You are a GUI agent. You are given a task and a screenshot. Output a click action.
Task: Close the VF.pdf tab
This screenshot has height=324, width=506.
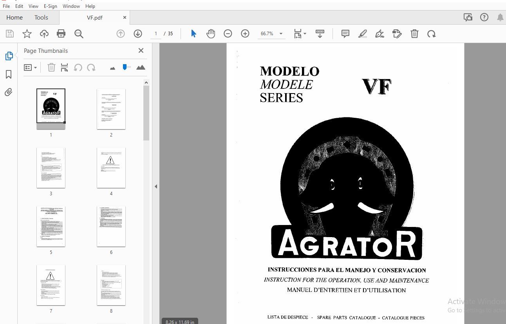(125, 18)
